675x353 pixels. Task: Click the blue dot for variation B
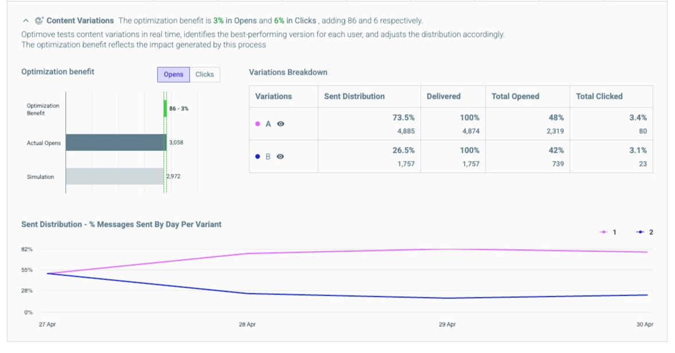[257, 157]
